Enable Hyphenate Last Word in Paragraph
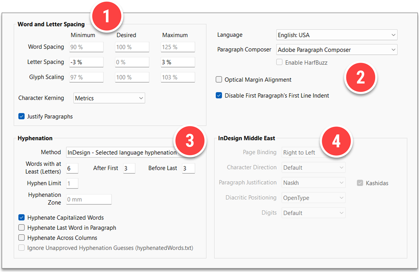 [22, 227]
